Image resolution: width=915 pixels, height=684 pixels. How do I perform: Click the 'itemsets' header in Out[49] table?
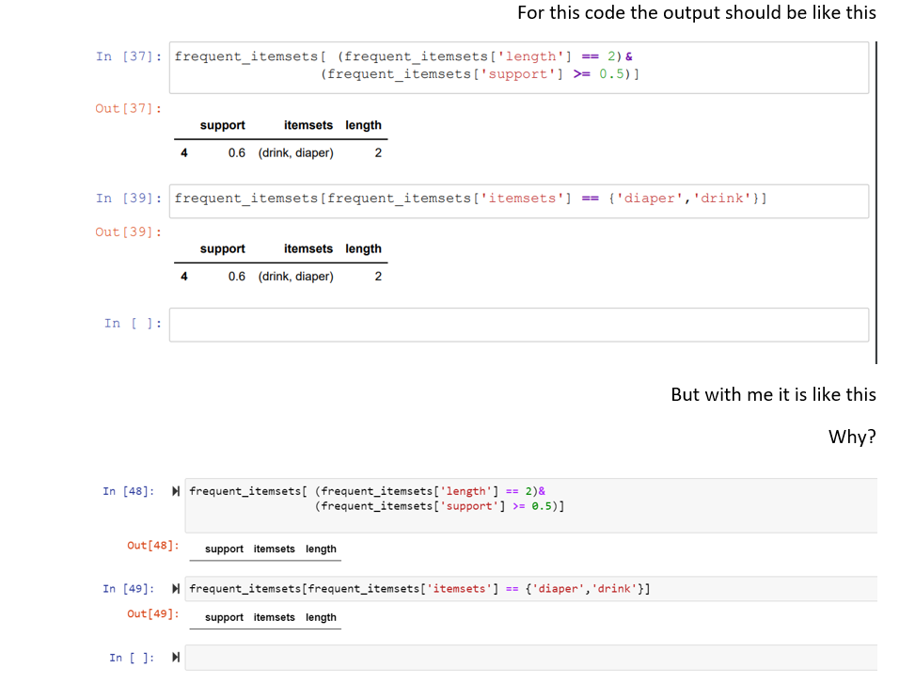(275, 617)
